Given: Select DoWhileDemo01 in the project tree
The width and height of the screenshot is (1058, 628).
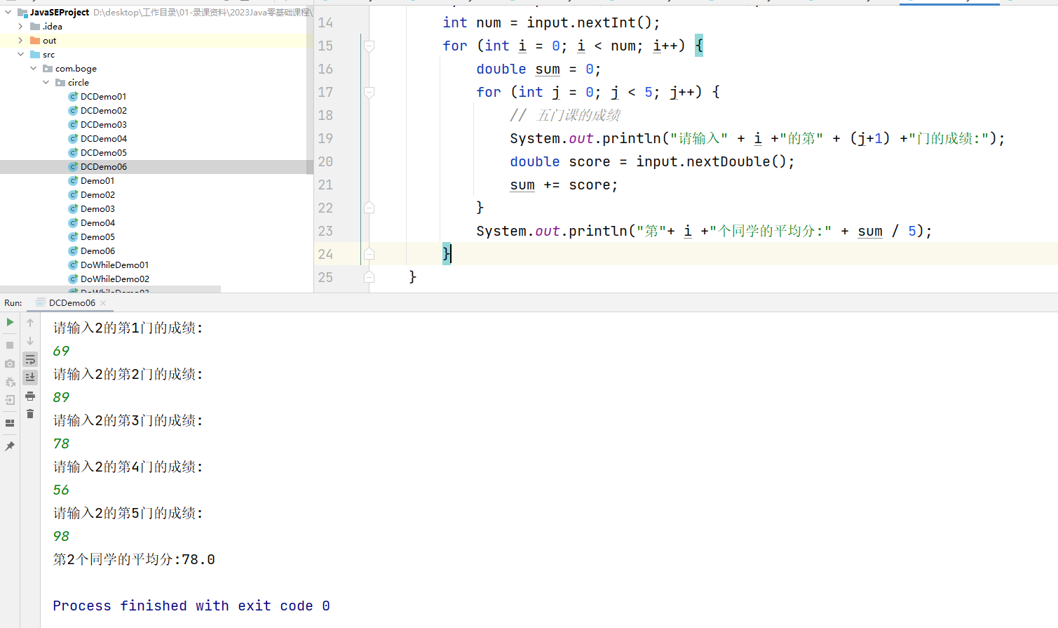Looking at the screenshot, I should (x=114, y=265).
